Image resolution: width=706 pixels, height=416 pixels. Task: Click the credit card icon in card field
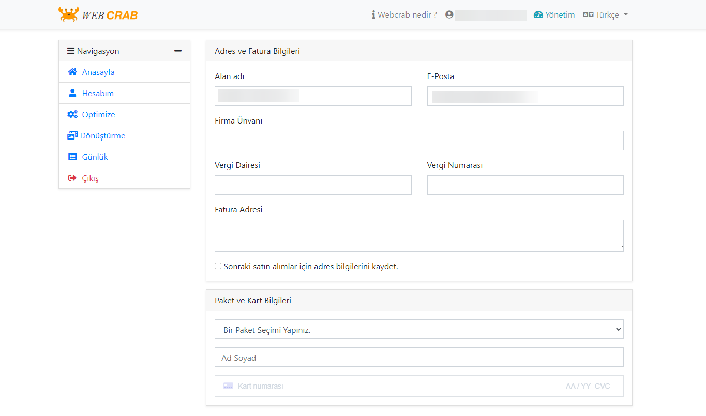pyautogui.click(x=228, y=386)
